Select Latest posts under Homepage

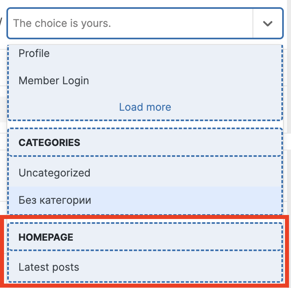click(x=48, y=267)
